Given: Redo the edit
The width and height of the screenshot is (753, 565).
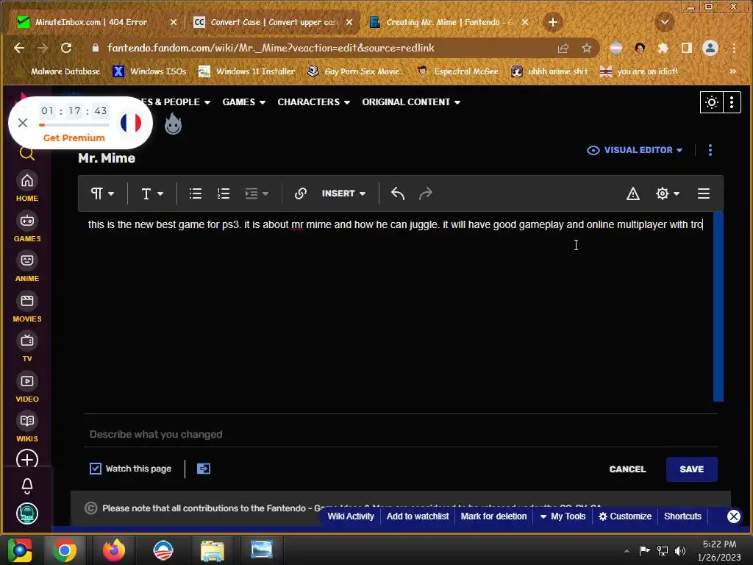Looking at the screenshot, I should 426,193.
